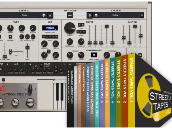Image resolution: width=172 pixels, height=129 pixels.
Task: Move the Pan slider handle
Action: [x=10, y=52]
